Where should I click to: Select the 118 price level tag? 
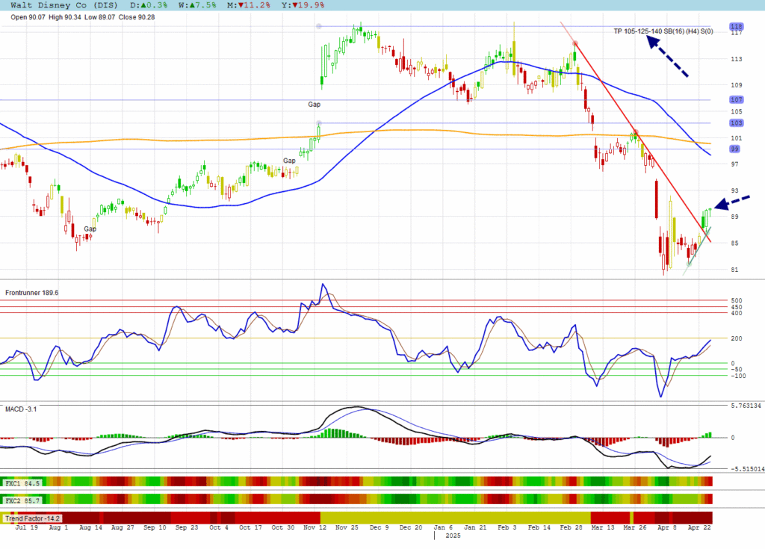point(736,26)
